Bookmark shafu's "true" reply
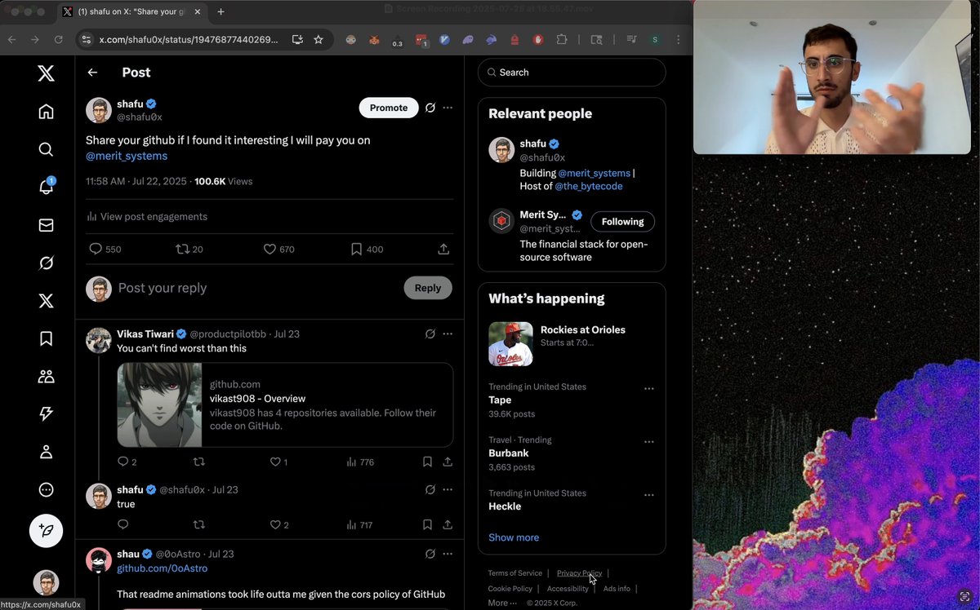The width and height of the screenshot is (980, 610). point(427,524)
